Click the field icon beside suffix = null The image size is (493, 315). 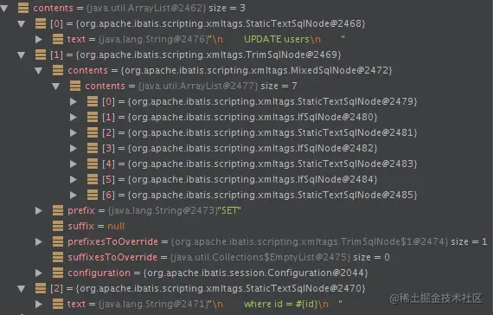(58, 226)
